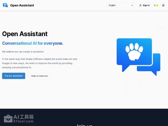Viewport: 168px width, 126px height.
Task: Click the paragraph mentioning Stable Diffusion
Action: pos(39,63)
